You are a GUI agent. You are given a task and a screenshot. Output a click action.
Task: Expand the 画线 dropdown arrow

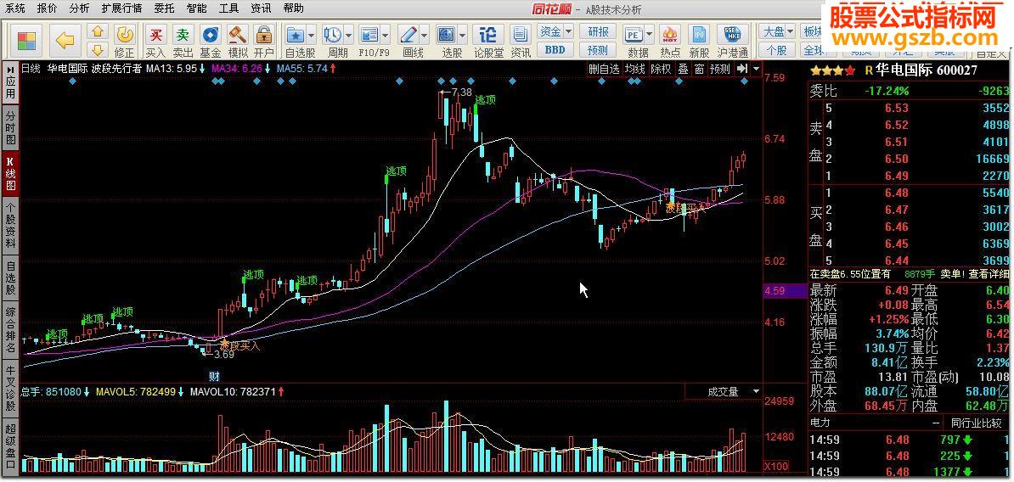click(425, 35)
